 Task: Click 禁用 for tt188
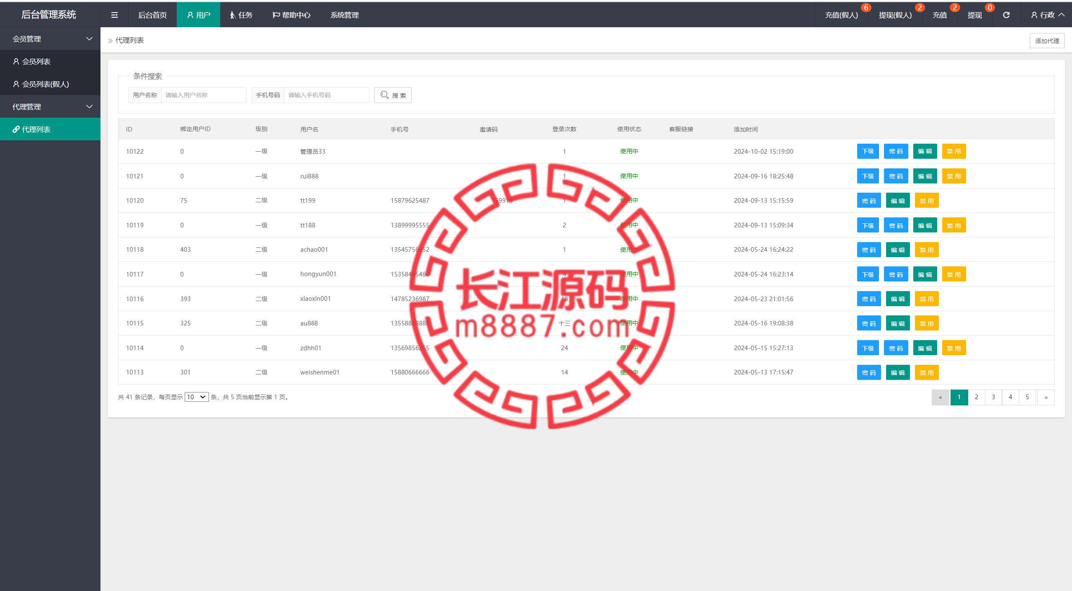(954, 225)
